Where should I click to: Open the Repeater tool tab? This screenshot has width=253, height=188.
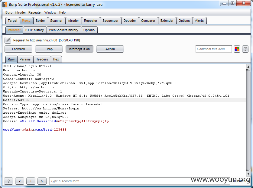coord(91,21)
